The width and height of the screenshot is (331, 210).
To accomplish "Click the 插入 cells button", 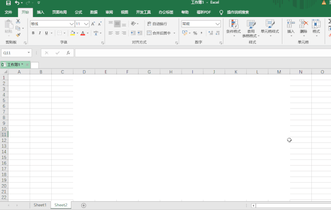I will click(291, 28).
